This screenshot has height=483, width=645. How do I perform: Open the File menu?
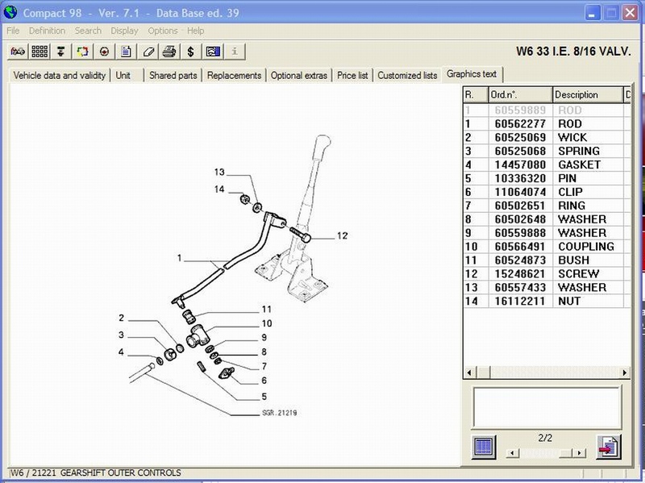tap(13, 31)
